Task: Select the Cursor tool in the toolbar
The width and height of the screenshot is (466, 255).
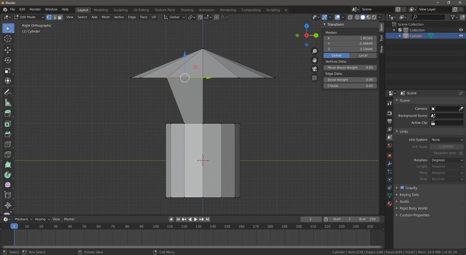Action: 8,39
